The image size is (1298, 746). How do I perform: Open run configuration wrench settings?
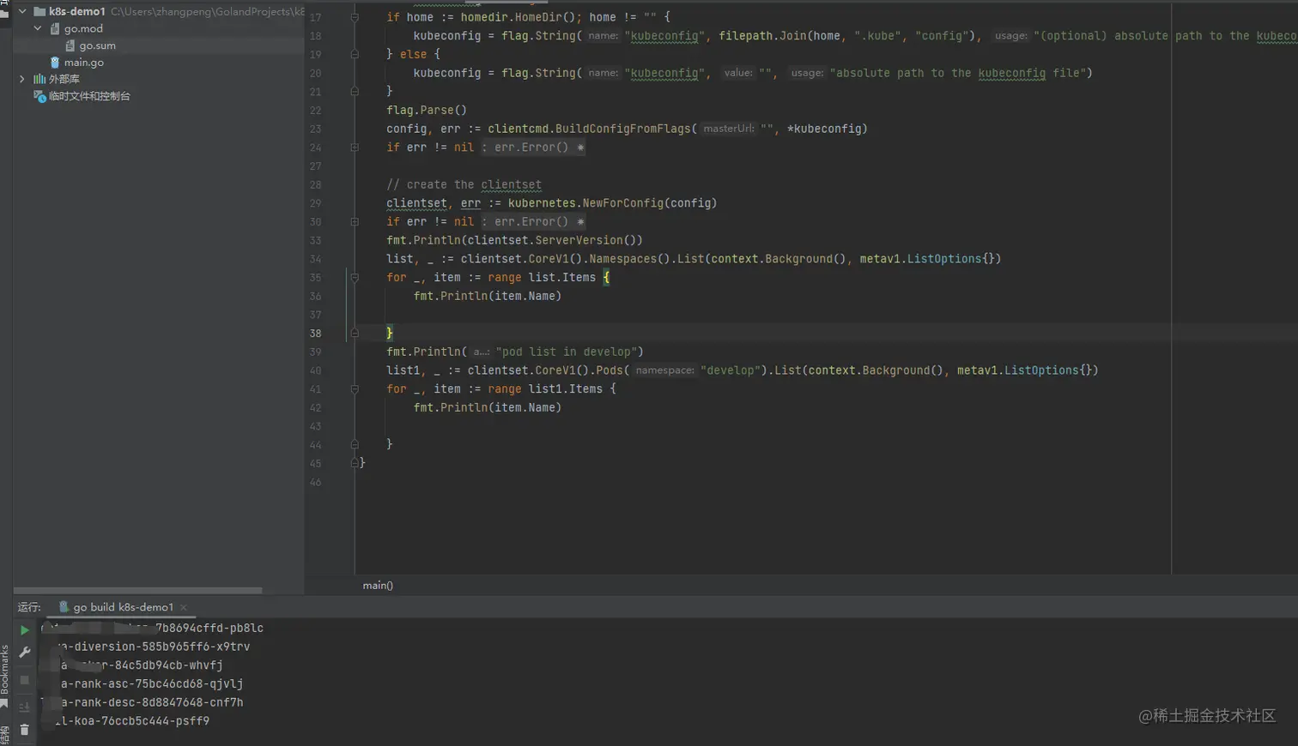(25, 653)
